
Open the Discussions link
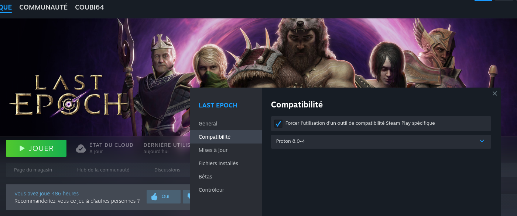point(167,170)
